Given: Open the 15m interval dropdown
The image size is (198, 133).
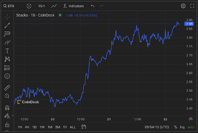Looking at the screenshot, I should tap(41, 6).
